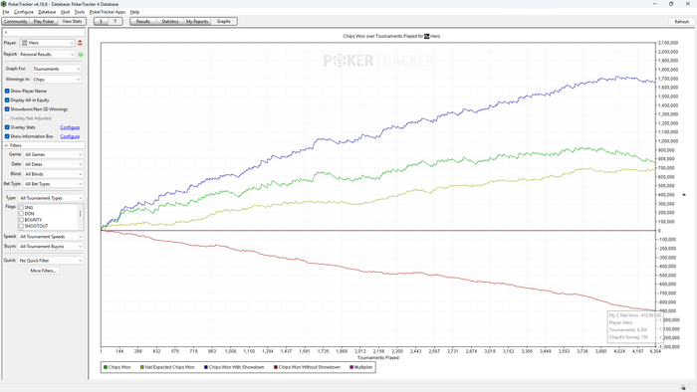Check the SNG flag

(x=21, y=208)
